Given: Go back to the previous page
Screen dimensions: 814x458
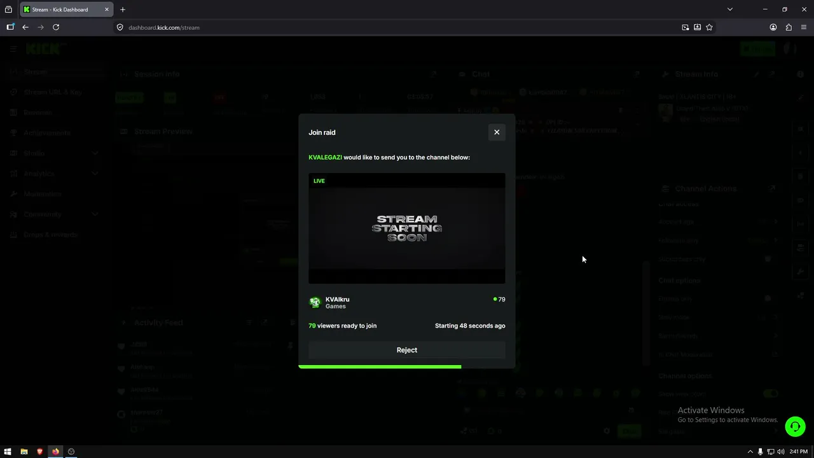Looking at the screenshot, I should pyautogui.click(x=25, y=27).
